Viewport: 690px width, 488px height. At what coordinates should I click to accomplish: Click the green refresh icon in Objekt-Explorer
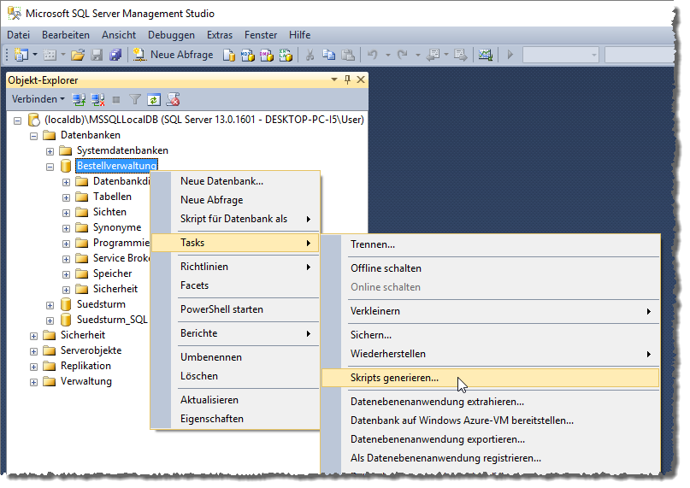coord(154,99)
